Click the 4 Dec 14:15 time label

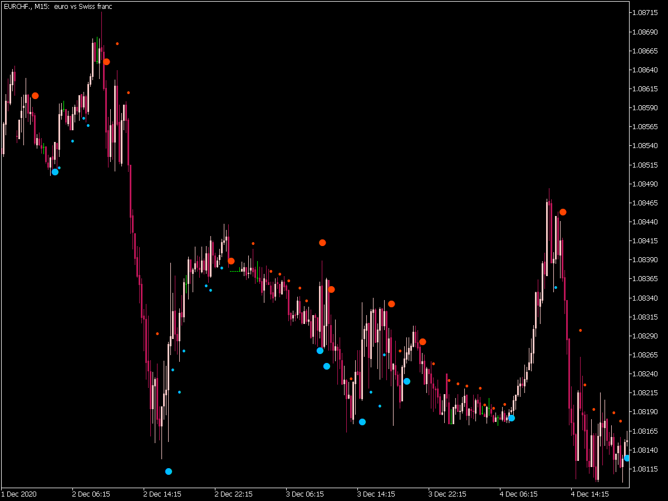pos(590,494)
